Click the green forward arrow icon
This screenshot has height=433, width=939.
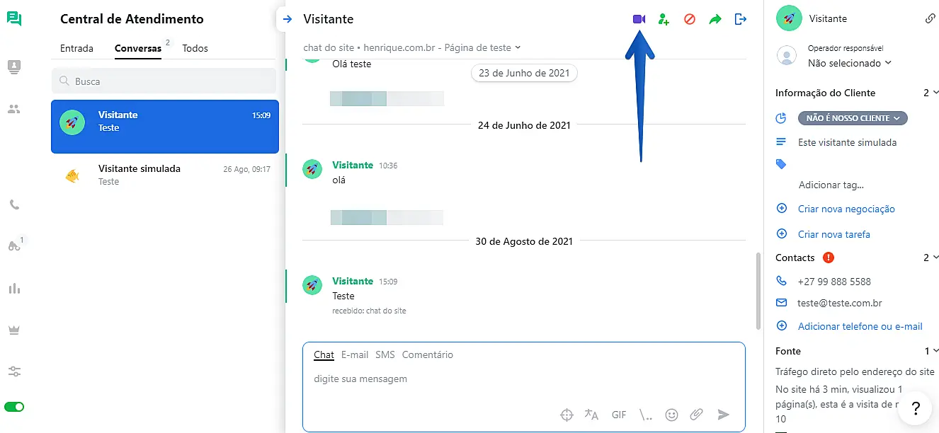click(x=715, y=19)
